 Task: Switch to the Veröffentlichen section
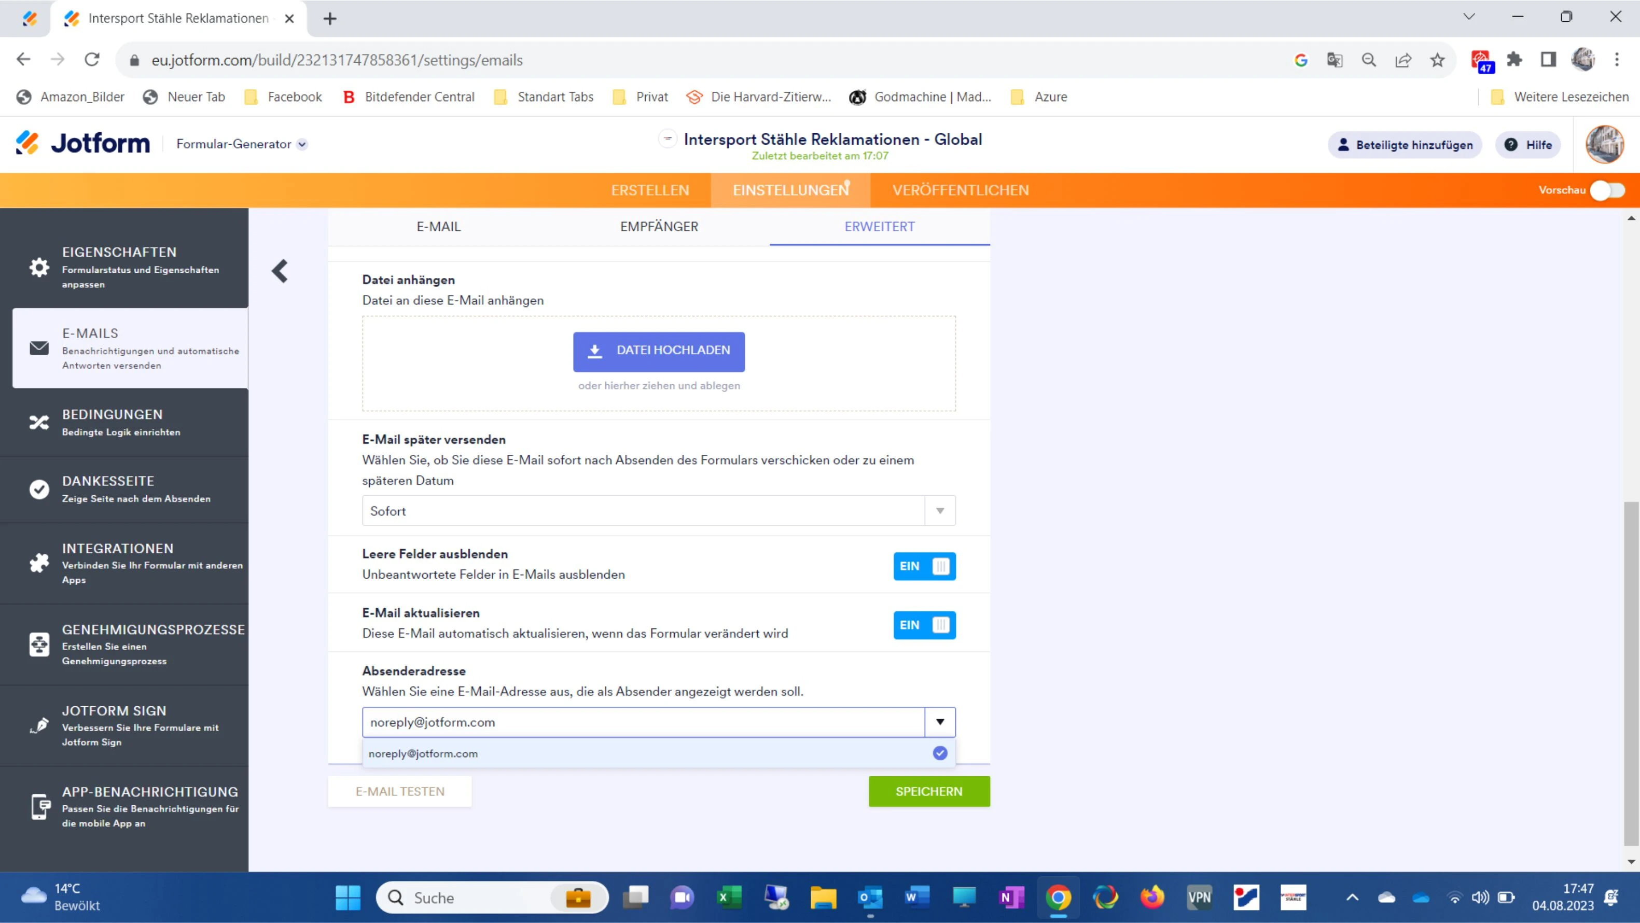point(960,190)
